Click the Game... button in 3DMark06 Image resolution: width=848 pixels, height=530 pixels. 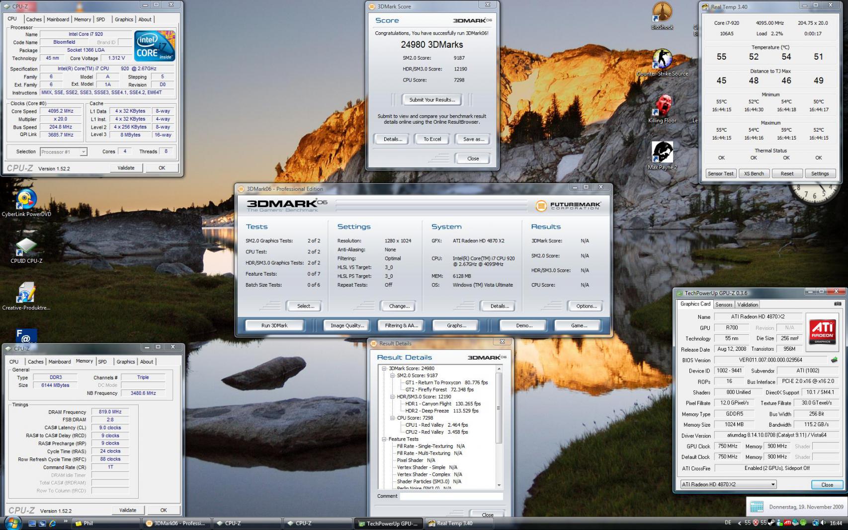[x=579, y=325]
